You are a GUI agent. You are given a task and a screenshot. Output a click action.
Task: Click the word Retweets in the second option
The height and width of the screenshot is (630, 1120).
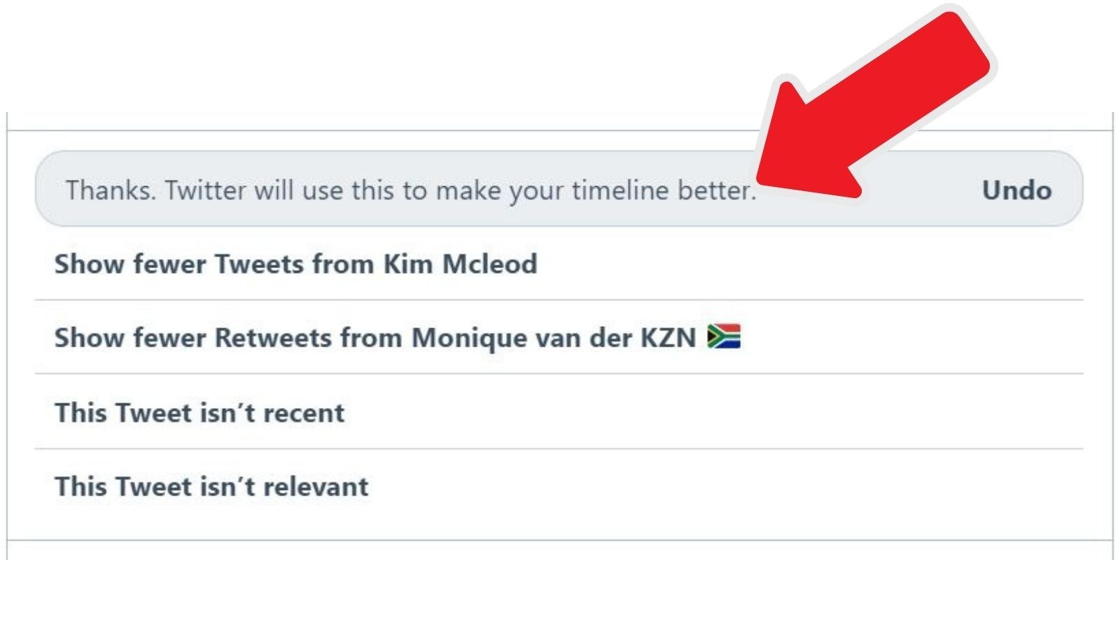[x=273, y=338]
